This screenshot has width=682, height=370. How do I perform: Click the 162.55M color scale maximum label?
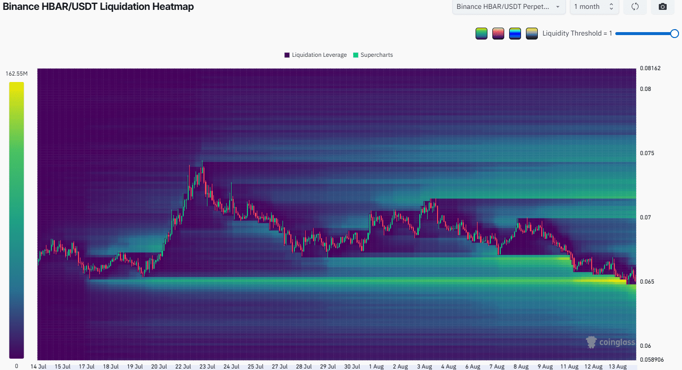(17, 74)
